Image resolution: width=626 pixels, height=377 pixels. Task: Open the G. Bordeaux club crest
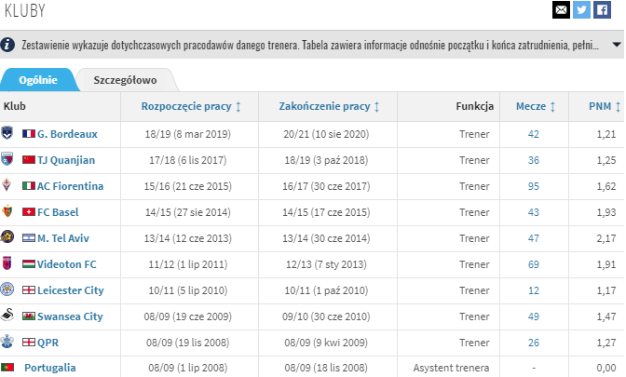pos(7,133)
